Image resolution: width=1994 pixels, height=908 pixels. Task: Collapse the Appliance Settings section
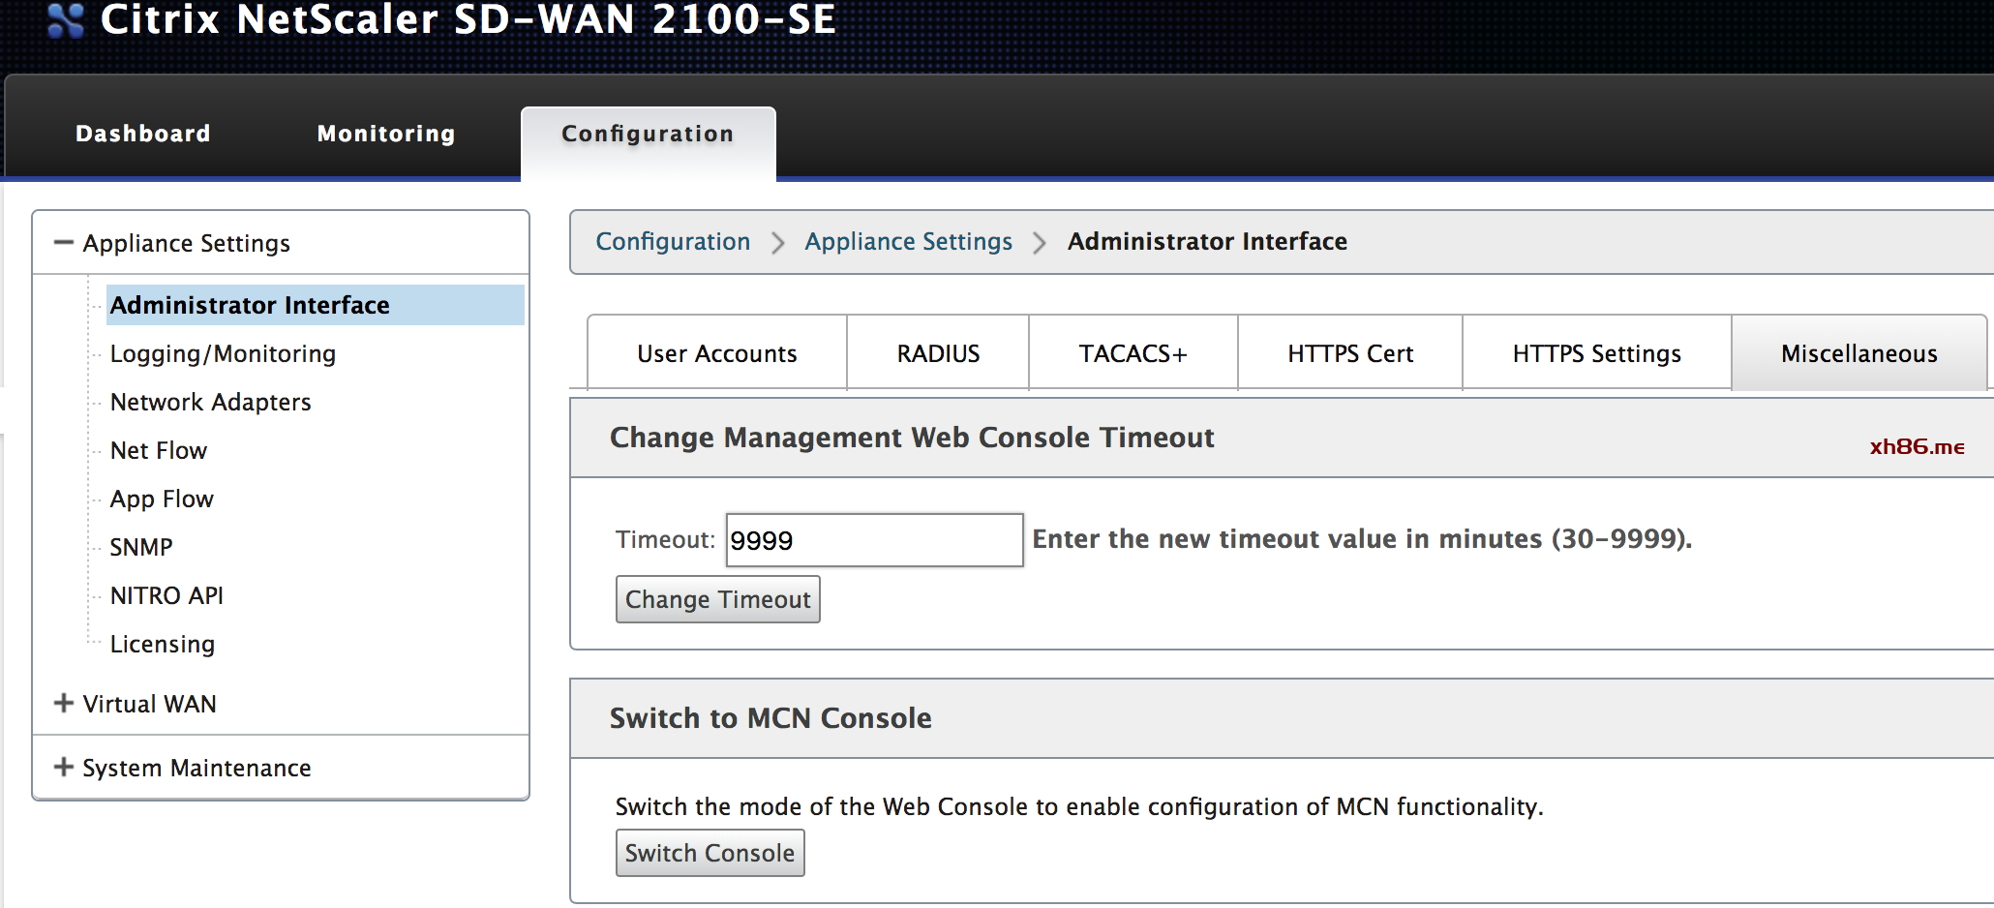(64, 242)
